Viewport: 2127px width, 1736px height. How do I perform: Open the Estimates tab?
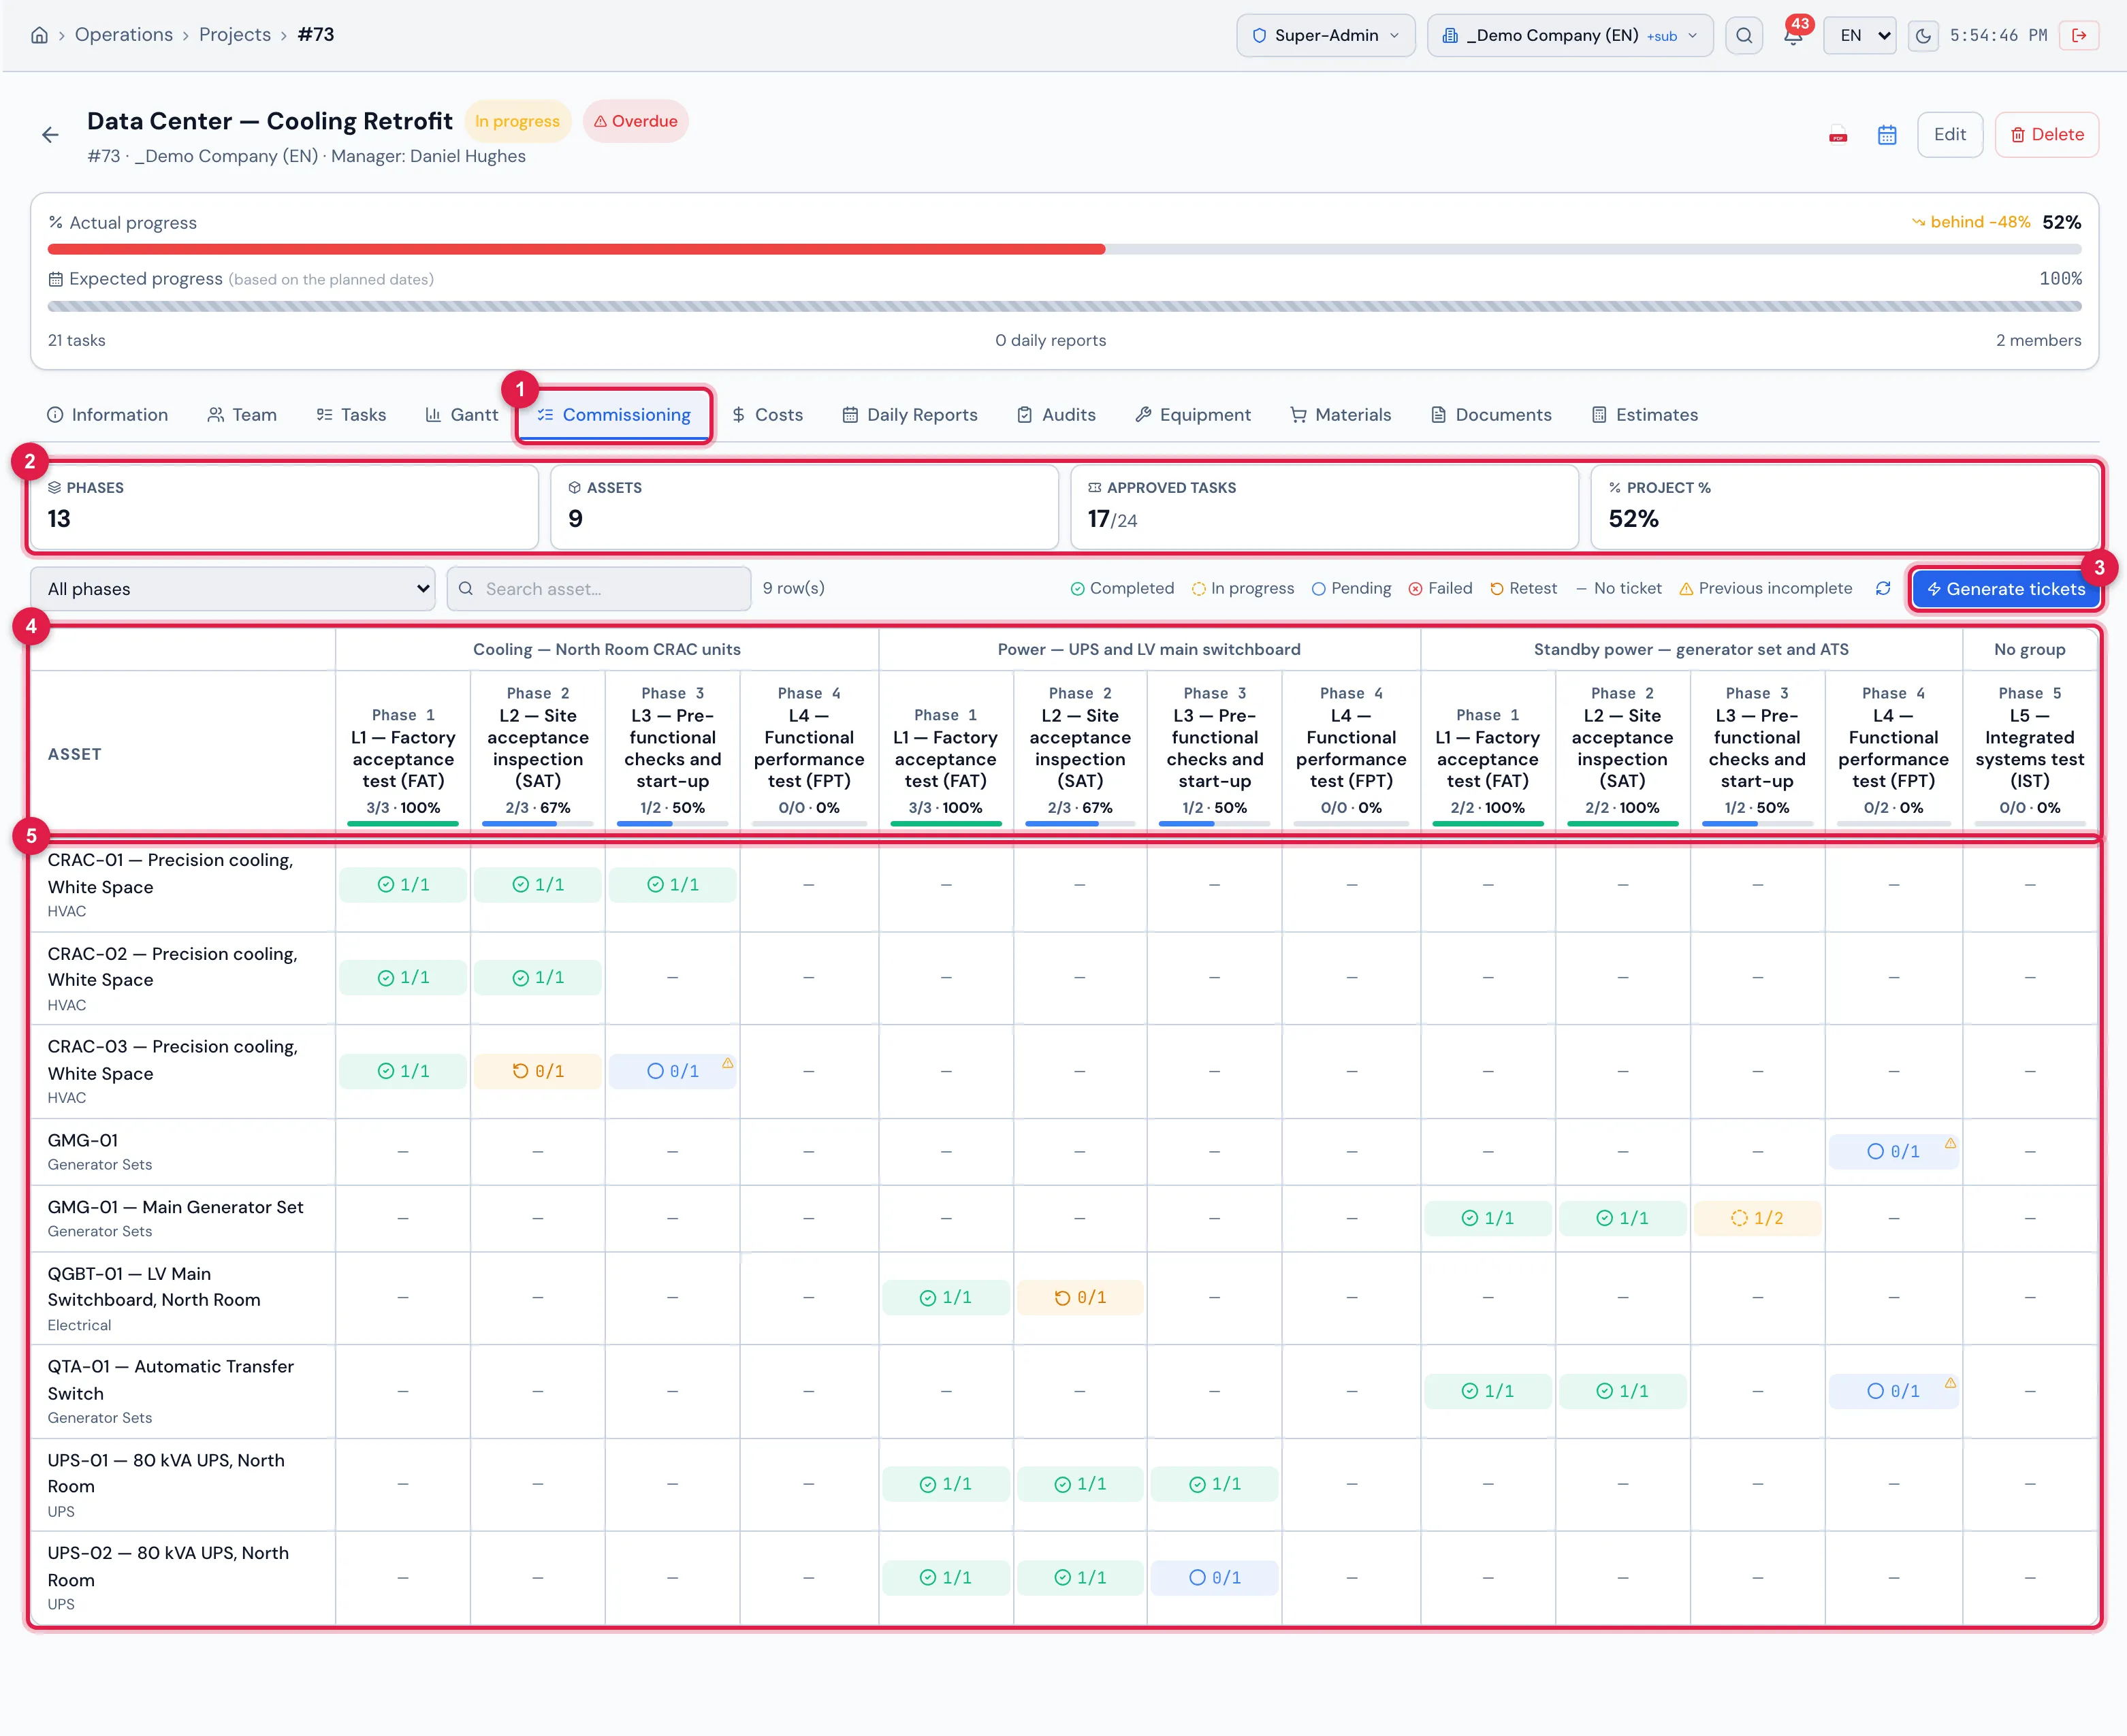click(x=1644, y=415)
